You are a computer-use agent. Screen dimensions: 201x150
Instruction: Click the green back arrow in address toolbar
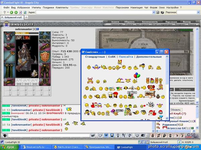11,12
